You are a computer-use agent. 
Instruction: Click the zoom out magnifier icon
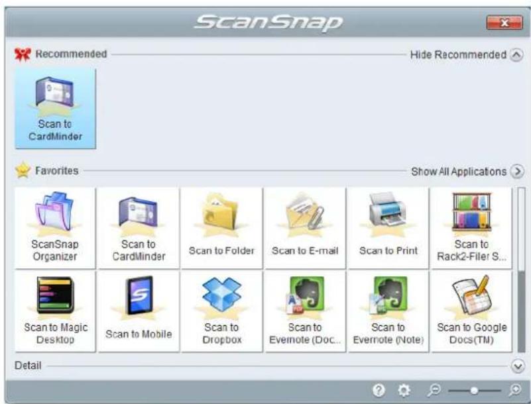tap(434, 390)
